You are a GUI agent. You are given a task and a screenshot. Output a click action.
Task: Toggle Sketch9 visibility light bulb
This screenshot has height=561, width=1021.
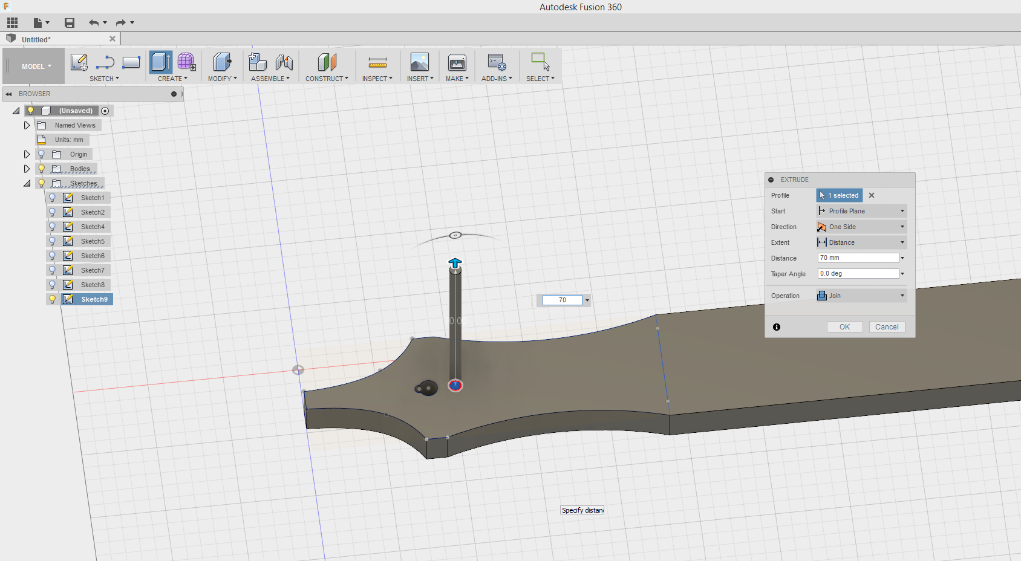(52, 299)
